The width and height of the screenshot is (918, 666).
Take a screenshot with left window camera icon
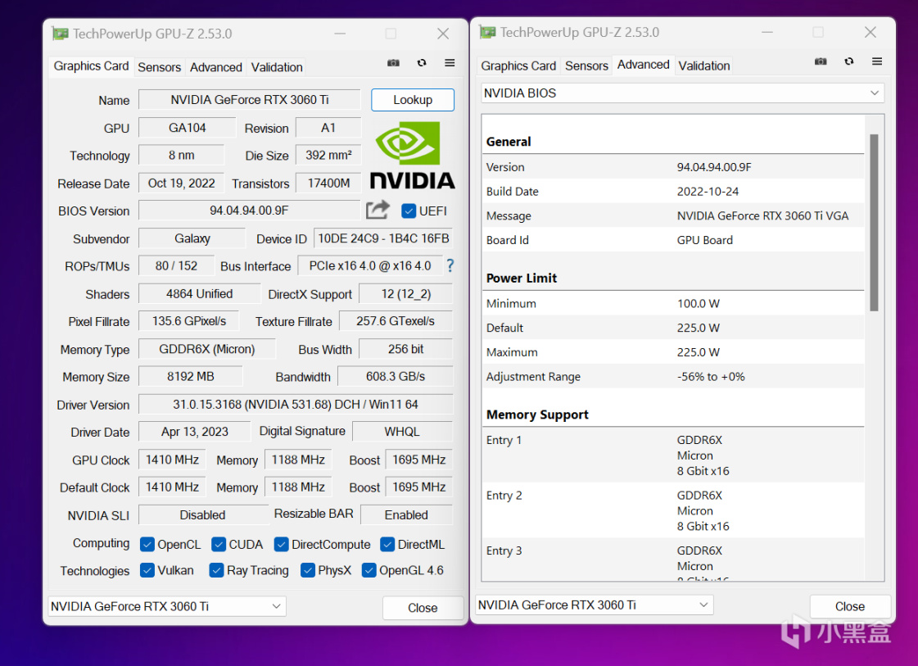tap(393, 63)
